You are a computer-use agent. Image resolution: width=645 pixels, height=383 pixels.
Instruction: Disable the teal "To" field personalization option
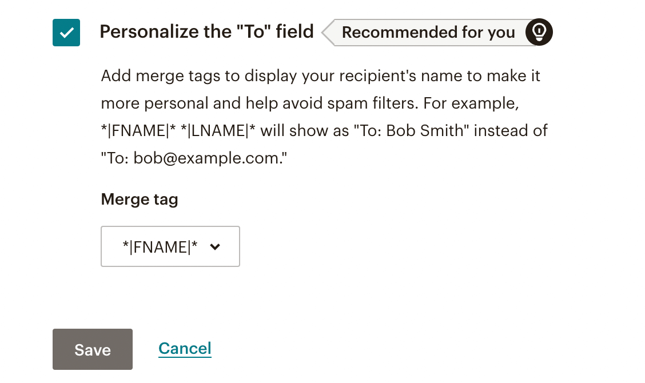(x=66, y=33)
